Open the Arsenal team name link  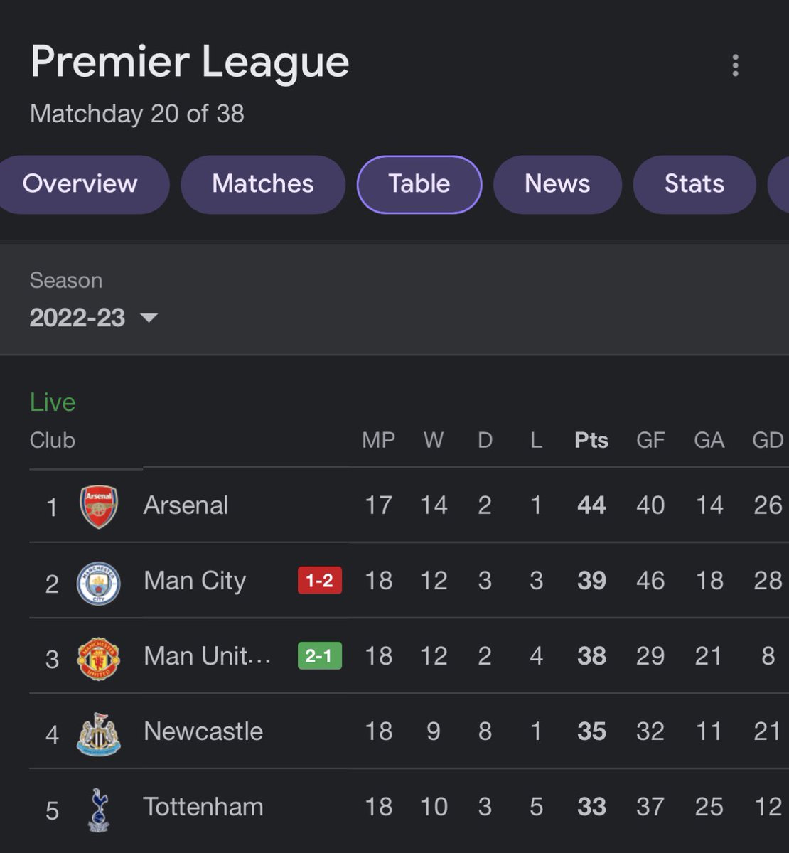coord(186,505)
